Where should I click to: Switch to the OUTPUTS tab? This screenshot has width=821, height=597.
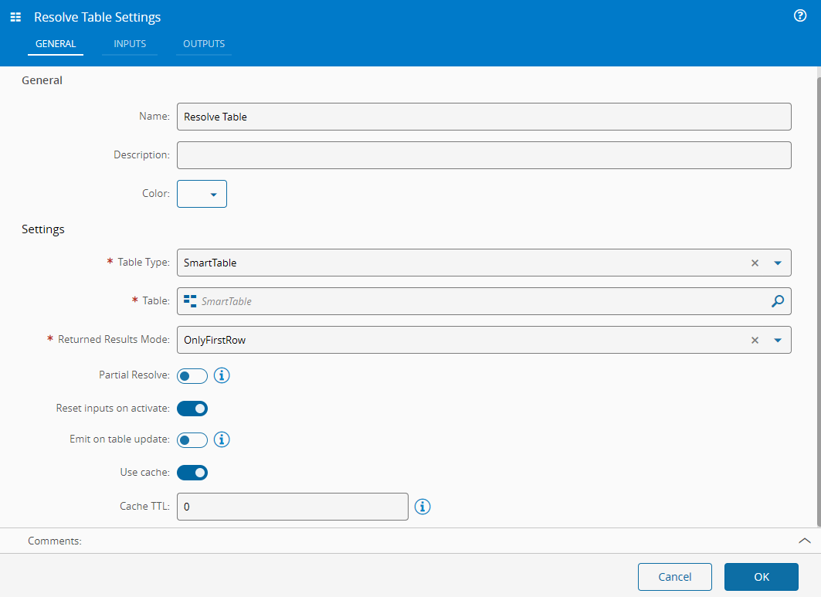tap(204, 44)
